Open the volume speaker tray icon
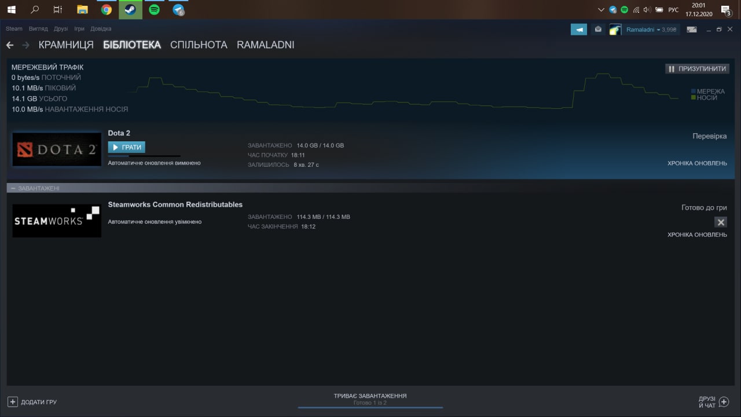Viewport: 741px width, 417px height. point(647,10)
